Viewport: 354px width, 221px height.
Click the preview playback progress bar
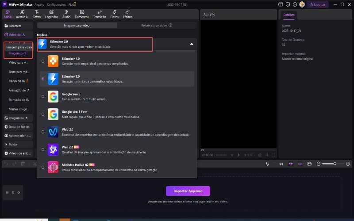point(239,150)
